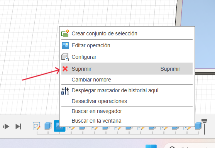Select the extrude feature after first sketch

point(48,126)
